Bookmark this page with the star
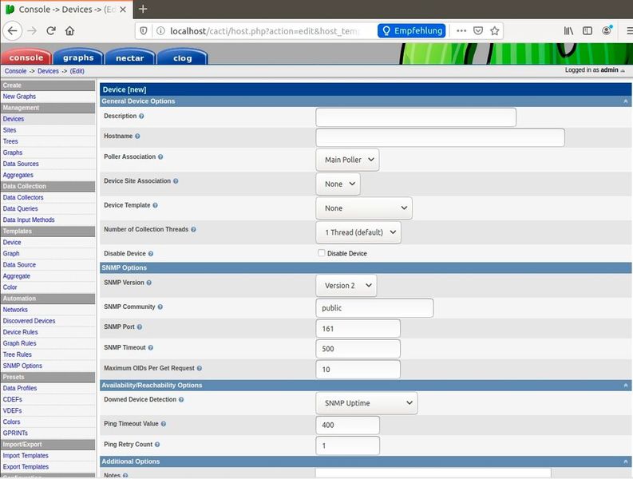Image resolution: width=633 pixels, height=479 pixels. click(495, 30)
